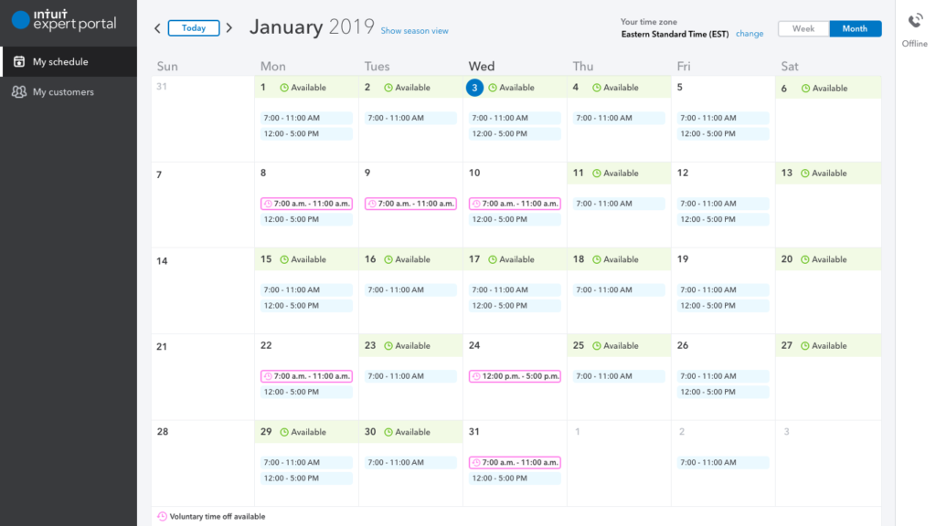The width and height of the screenshot is (936, 526).
Task: Go to previous month with left chevron
Action: tap(157, 28)
